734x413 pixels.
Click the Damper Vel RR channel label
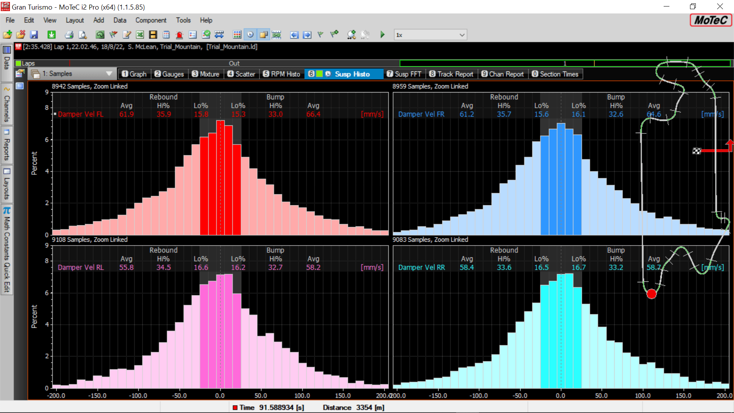[x=421, y=267]
